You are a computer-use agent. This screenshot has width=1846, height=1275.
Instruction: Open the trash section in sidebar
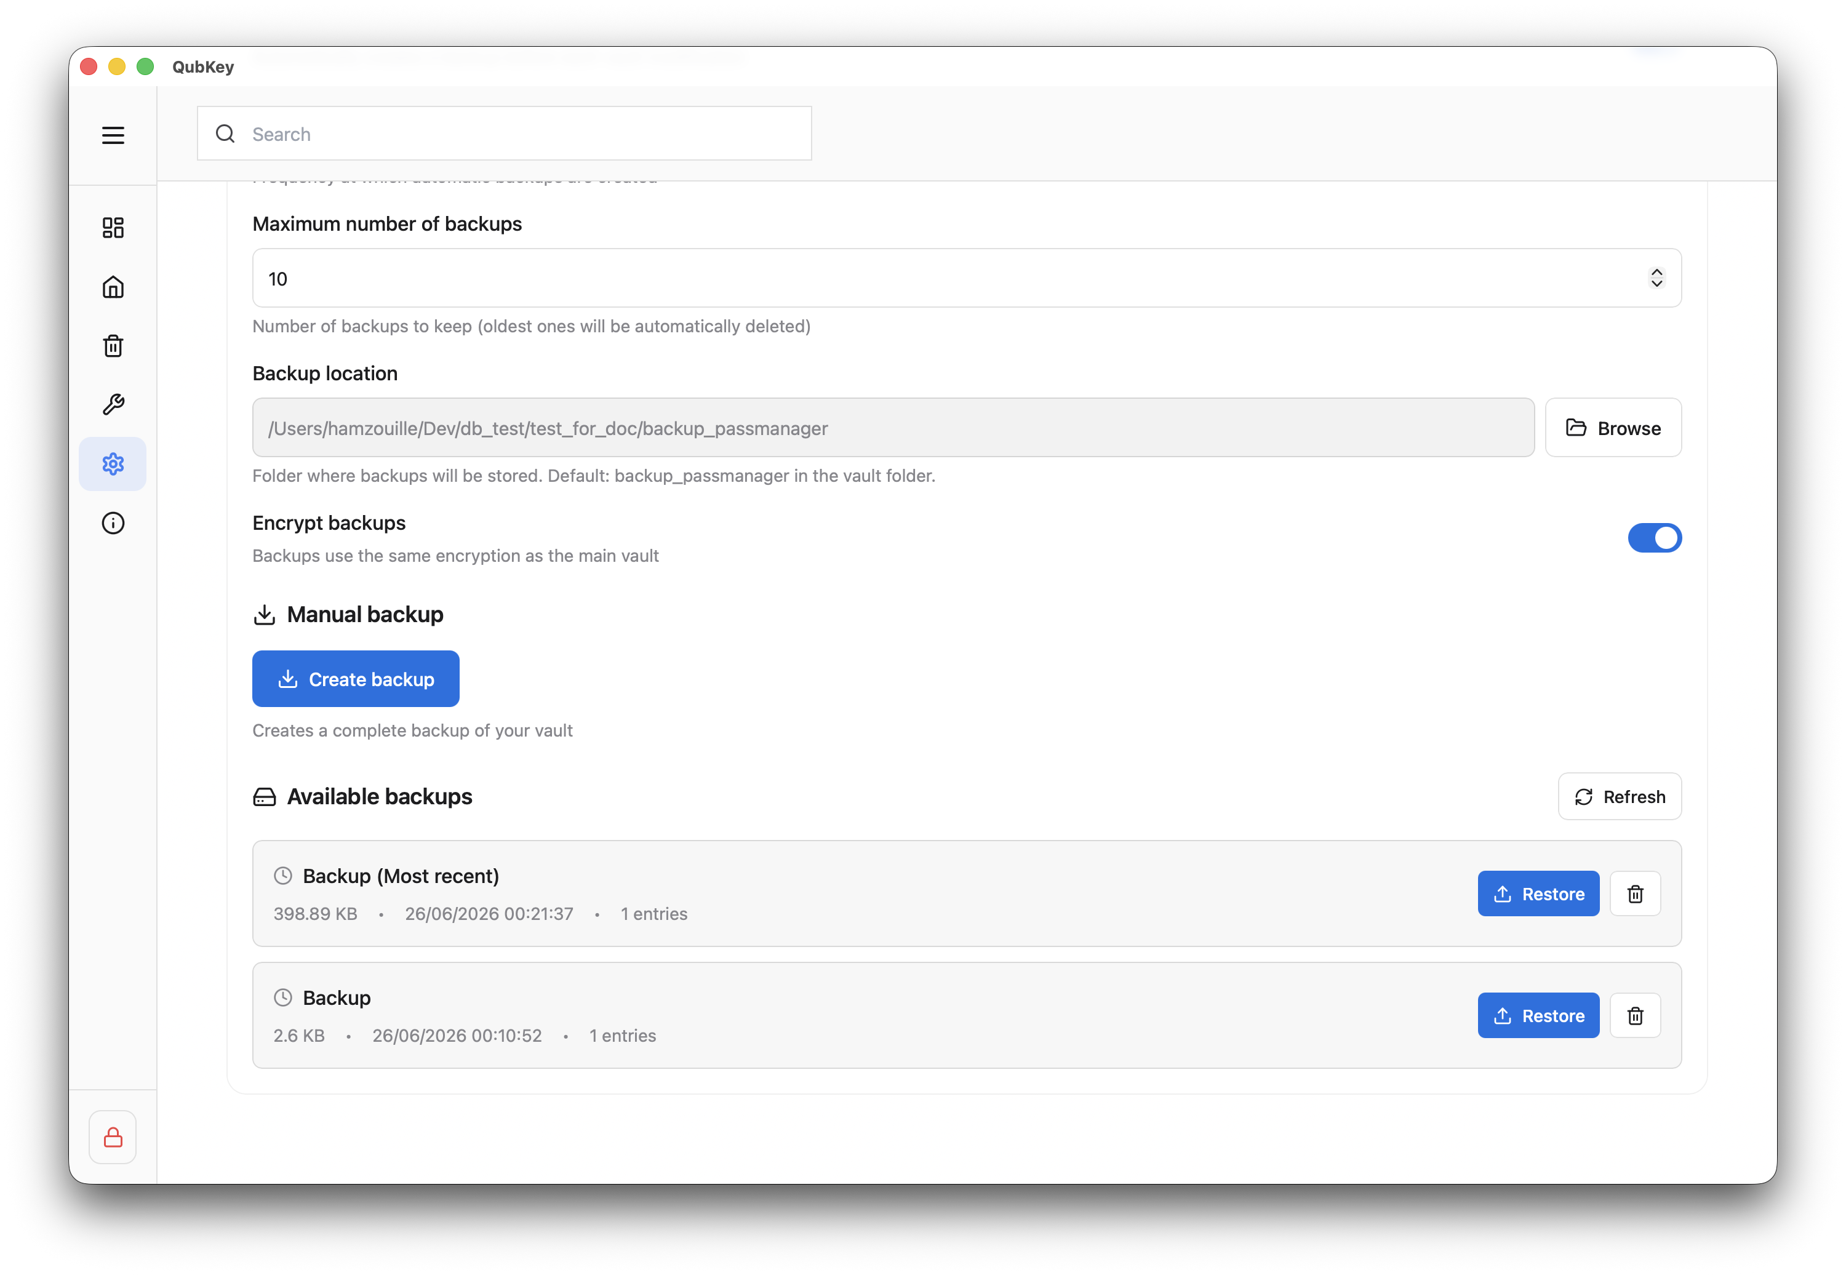(113, 346)
